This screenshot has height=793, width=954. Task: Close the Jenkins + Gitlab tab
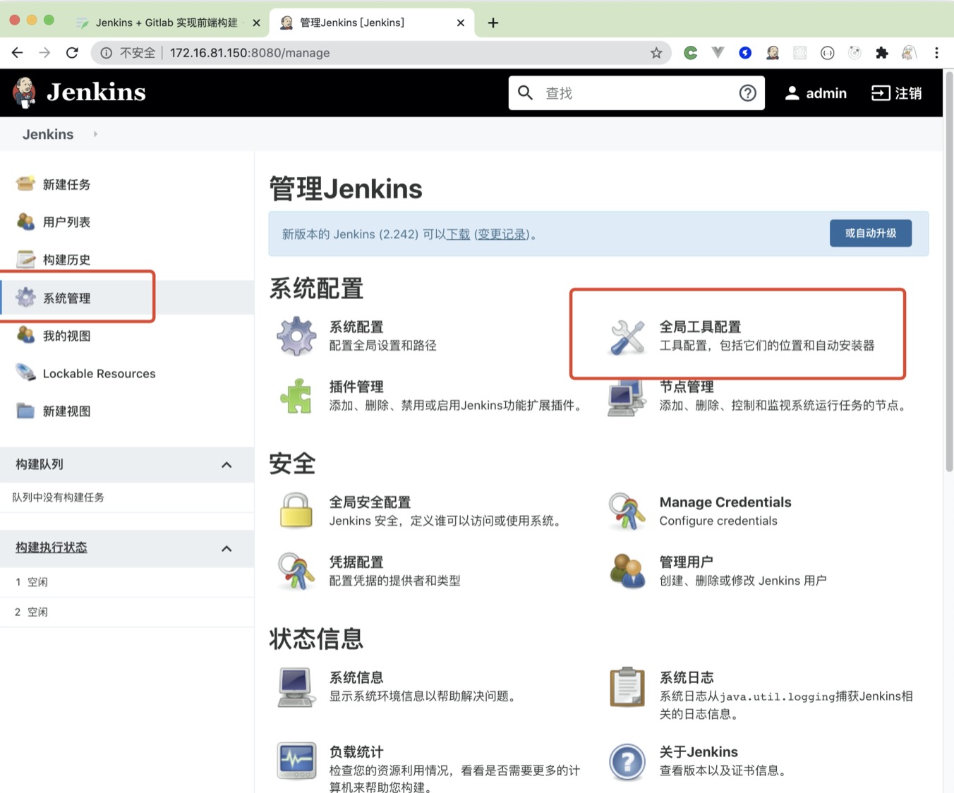pyautogui.click(x=256, y=23)
